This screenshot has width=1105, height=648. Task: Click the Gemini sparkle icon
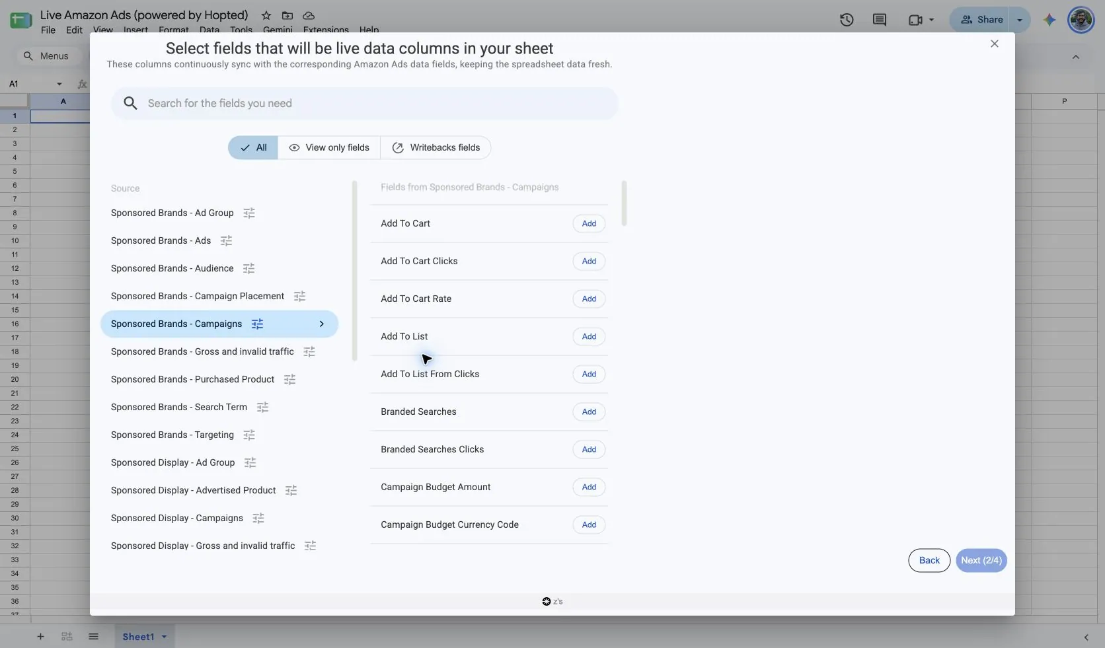[x=1049, y=20]
